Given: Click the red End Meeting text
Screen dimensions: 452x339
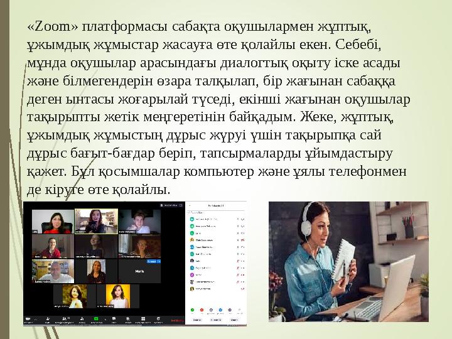Looking at the screenshot, I should click(177, 321).
